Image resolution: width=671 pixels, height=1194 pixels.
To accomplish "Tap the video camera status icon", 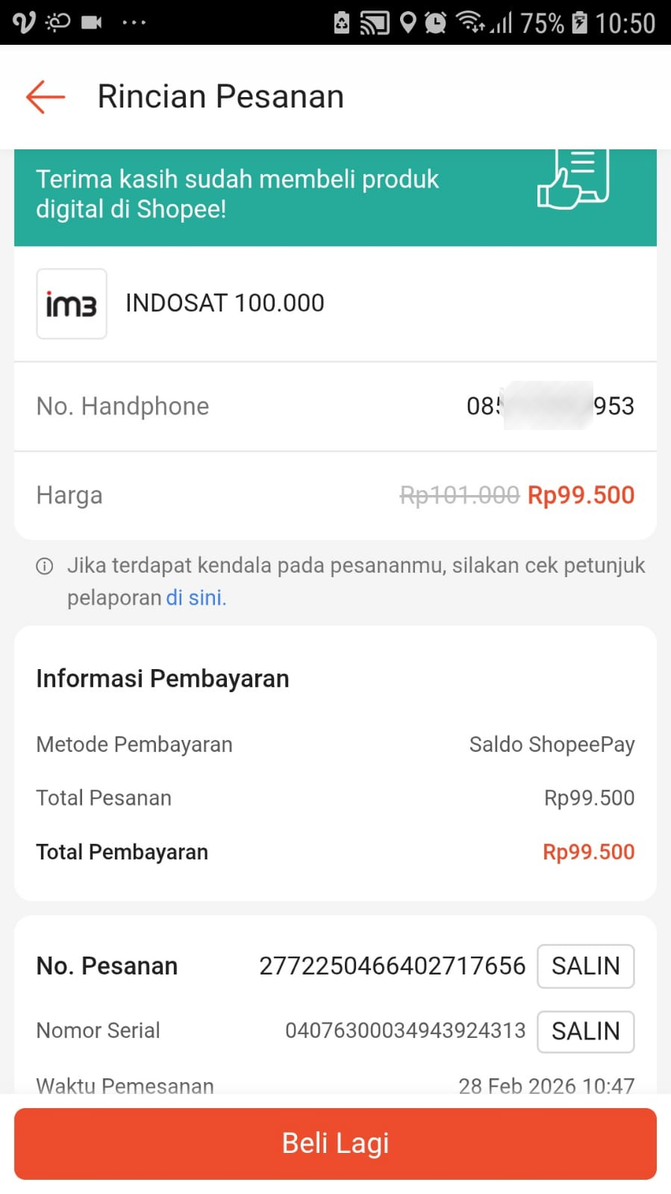I will point(92,22).
